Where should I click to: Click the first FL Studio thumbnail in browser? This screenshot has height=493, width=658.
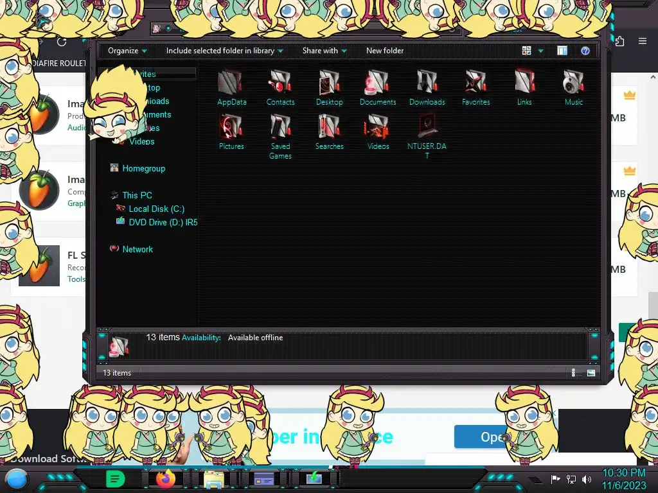click(44, 114)
